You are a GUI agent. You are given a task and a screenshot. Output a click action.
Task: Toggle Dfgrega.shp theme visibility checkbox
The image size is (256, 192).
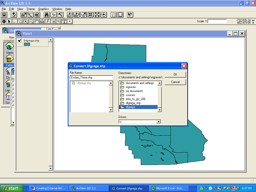coord(20,40)
